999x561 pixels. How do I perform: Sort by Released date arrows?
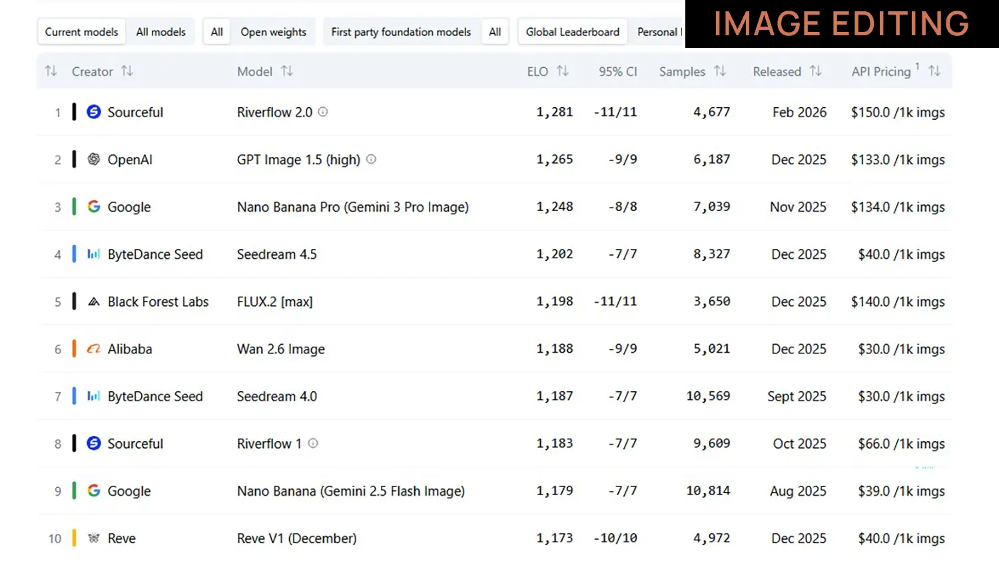816,71
